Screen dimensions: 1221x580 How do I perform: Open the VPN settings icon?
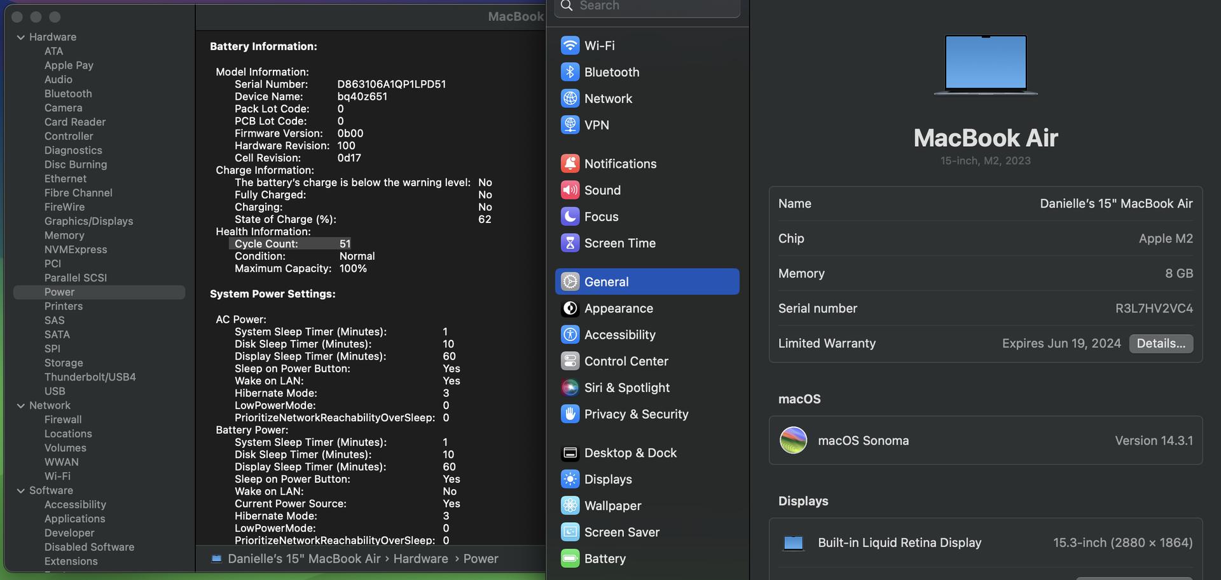coord(570,125)
